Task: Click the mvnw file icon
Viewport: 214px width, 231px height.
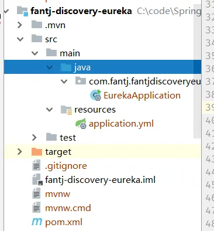Action: pos(36,193)
